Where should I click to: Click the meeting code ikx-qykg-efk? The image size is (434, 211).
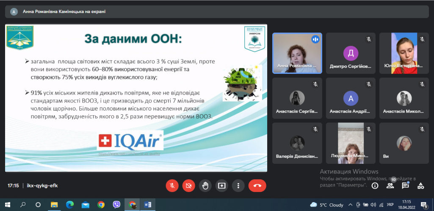coord(42,186)
